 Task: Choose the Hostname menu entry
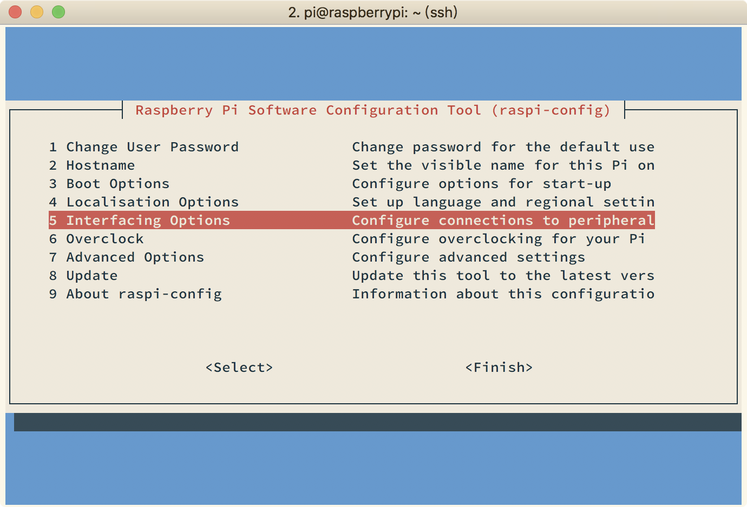[352, 165]
